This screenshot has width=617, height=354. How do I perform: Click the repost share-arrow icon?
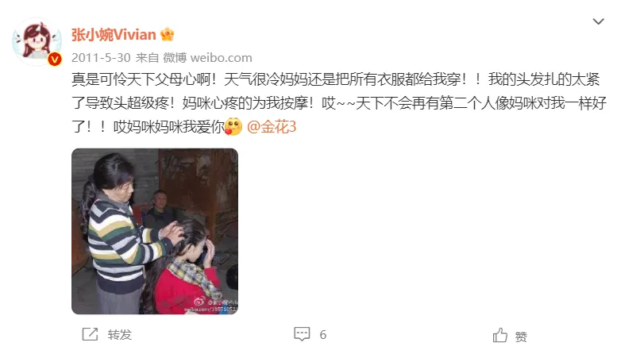(90, 334)
